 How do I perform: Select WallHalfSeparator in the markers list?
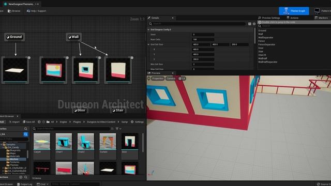[268, 62]
